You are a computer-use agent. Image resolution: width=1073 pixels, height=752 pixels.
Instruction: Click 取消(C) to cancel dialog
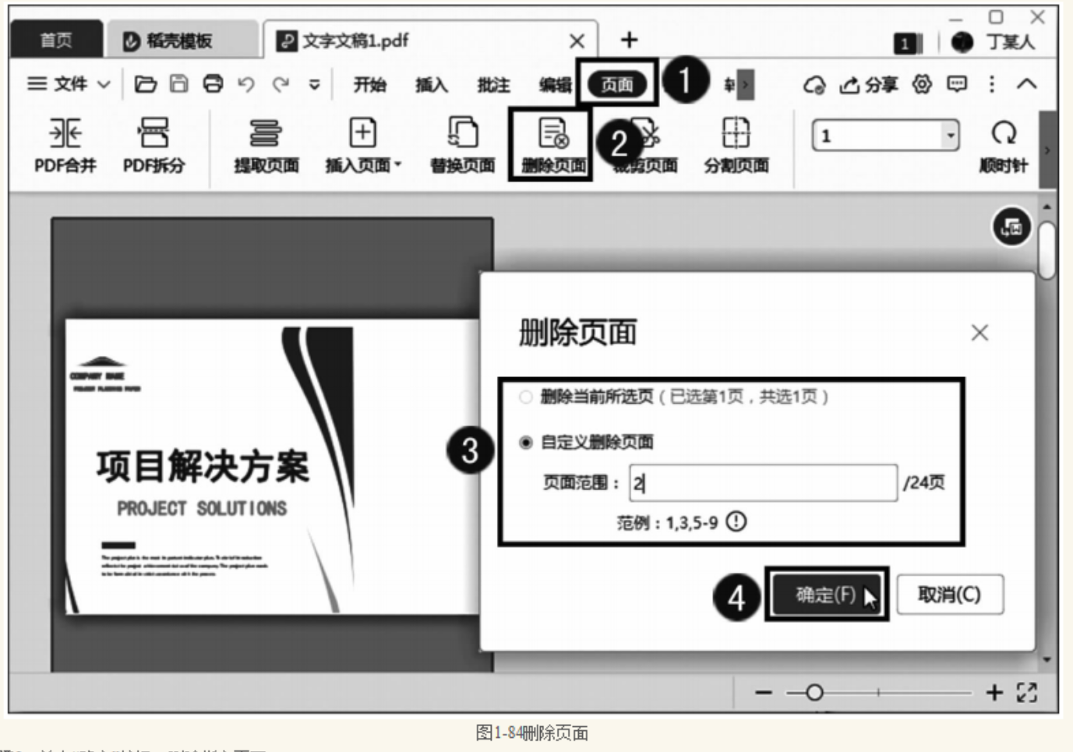click(x=950, y=595)
